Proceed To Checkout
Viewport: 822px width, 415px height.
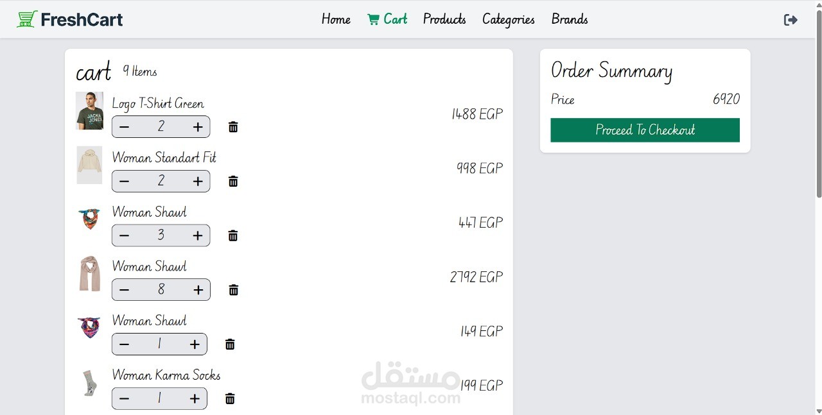click(645, 130)
